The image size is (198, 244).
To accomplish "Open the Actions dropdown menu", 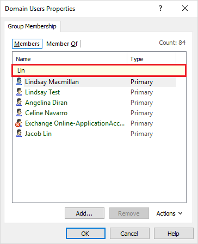I will [169, 213].
